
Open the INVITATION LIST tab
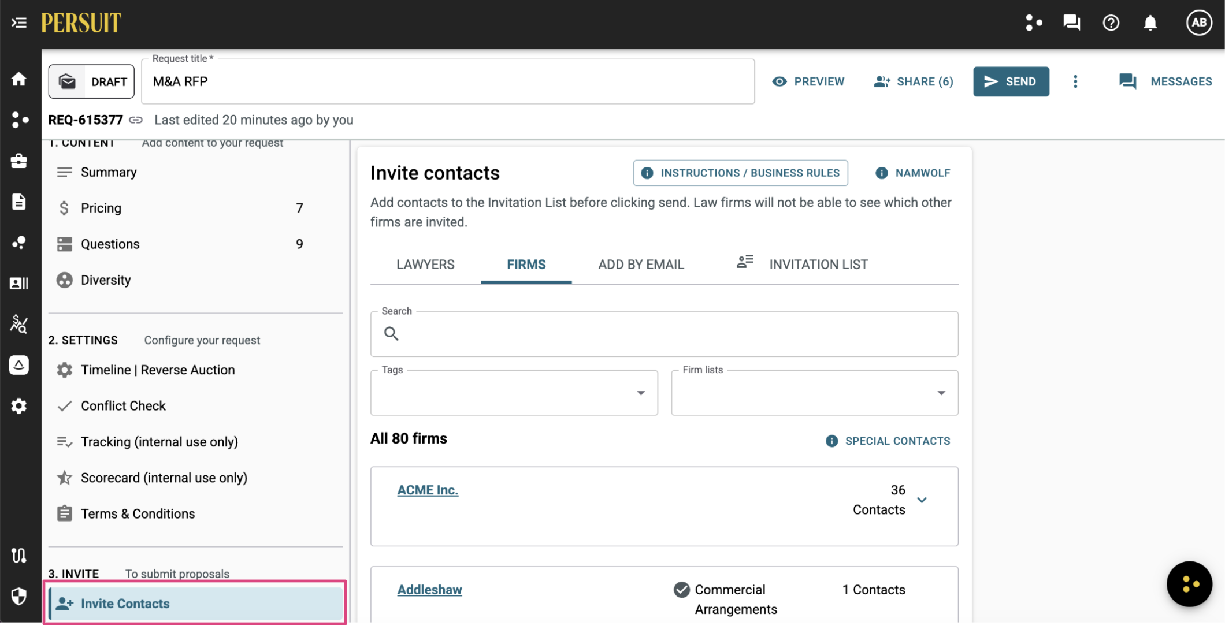pyautogui.click(x=802, y=265)
